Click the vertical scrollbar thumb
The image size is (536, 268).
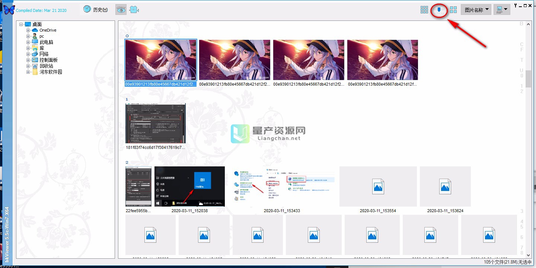(529, 79)
